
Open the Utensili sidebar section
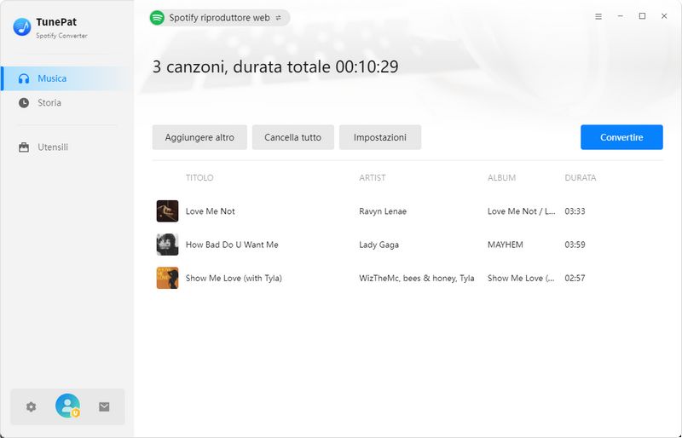pyautogui.click(x=67, y=147)
